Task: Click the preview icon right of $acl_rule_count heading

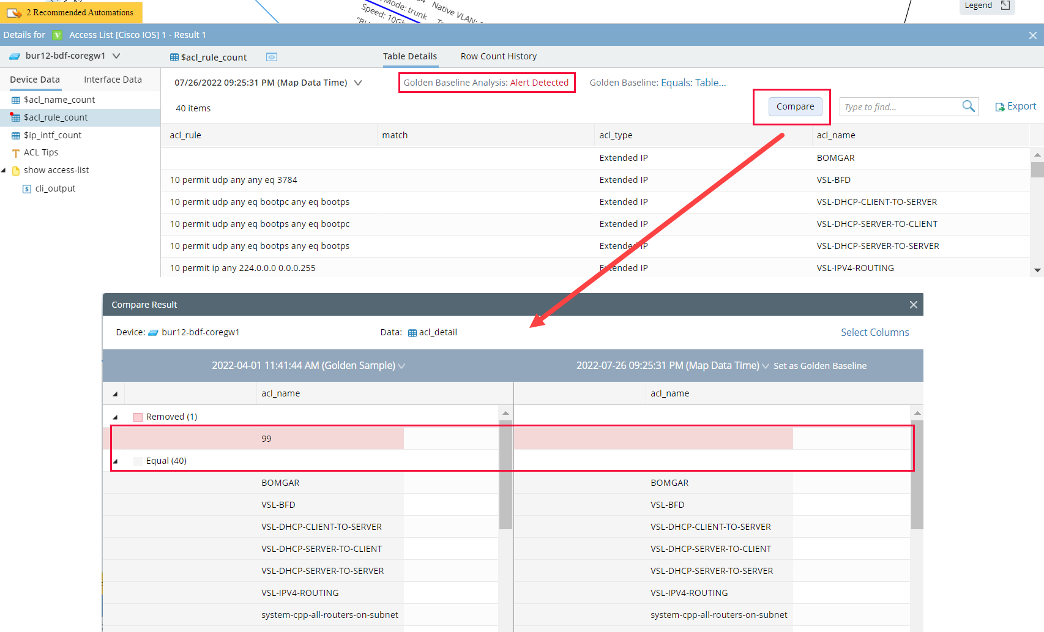Action: click(x=272, y=57)
